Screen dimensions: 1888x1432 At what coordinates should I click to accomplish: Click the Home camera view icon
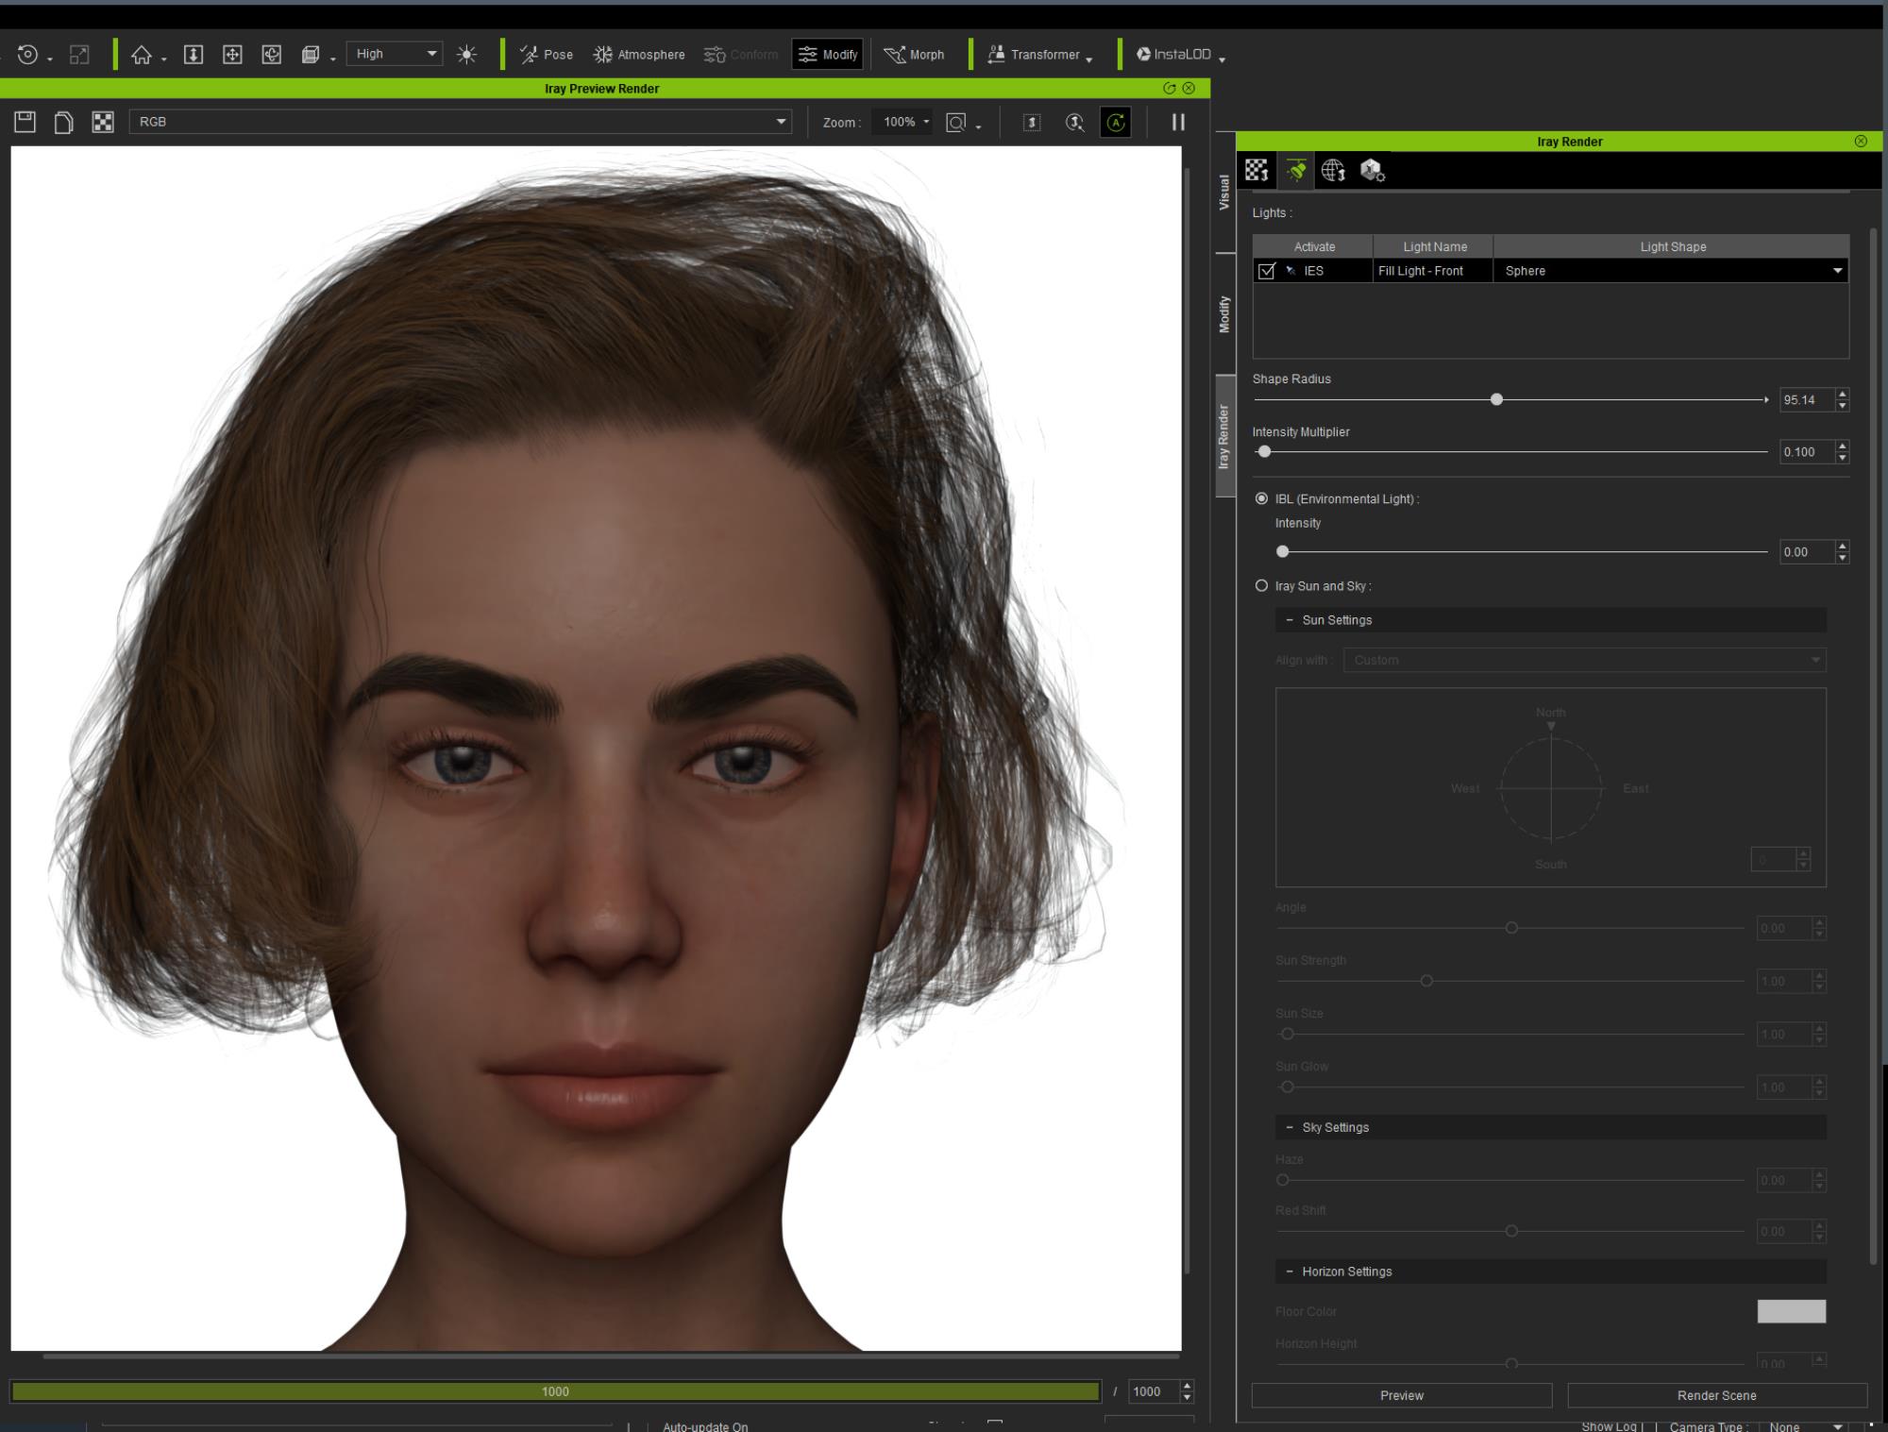tap(142, 55)
